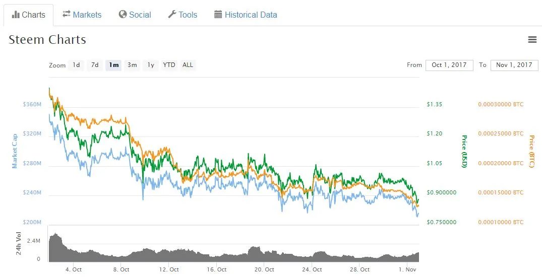Image resolution: width=542 pixels, height=277 pixels.
Task: Click the $320M market cap tick
Action: [32, 133]
